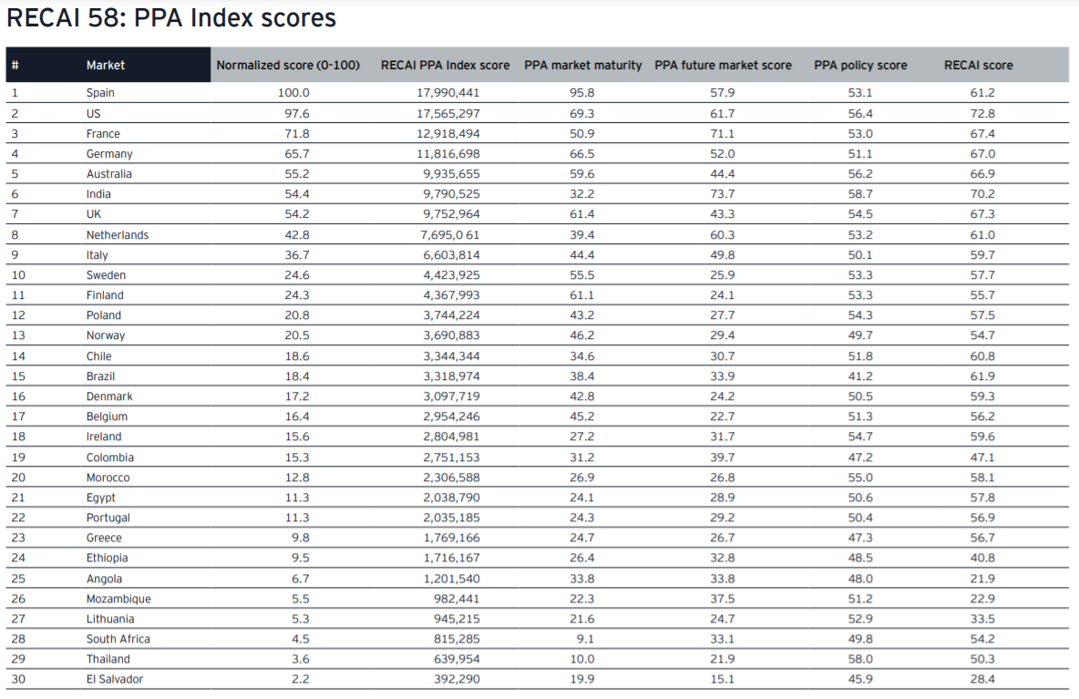Click the "RECAI score" column header
The width and height of the screenshot is (1079, 699).
point(978,66)
